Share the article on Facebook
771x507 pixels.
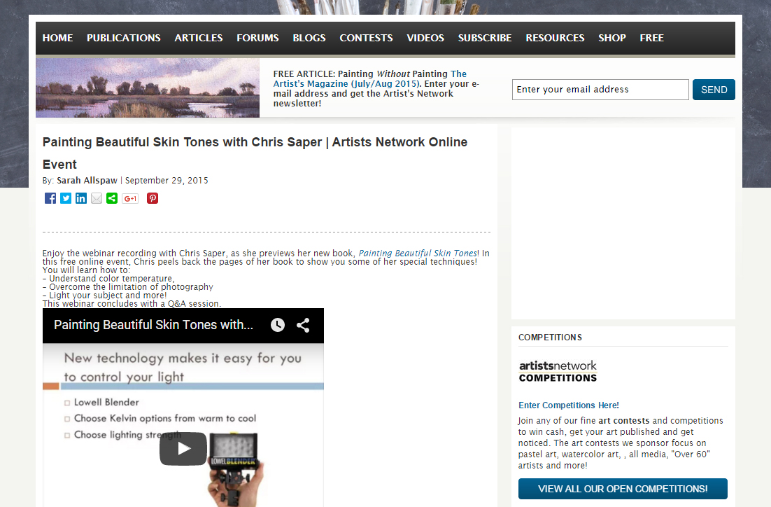coord(50,198)
